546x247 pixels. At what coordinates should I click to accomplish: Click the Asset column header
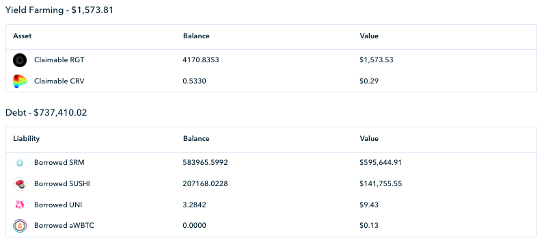23,36
